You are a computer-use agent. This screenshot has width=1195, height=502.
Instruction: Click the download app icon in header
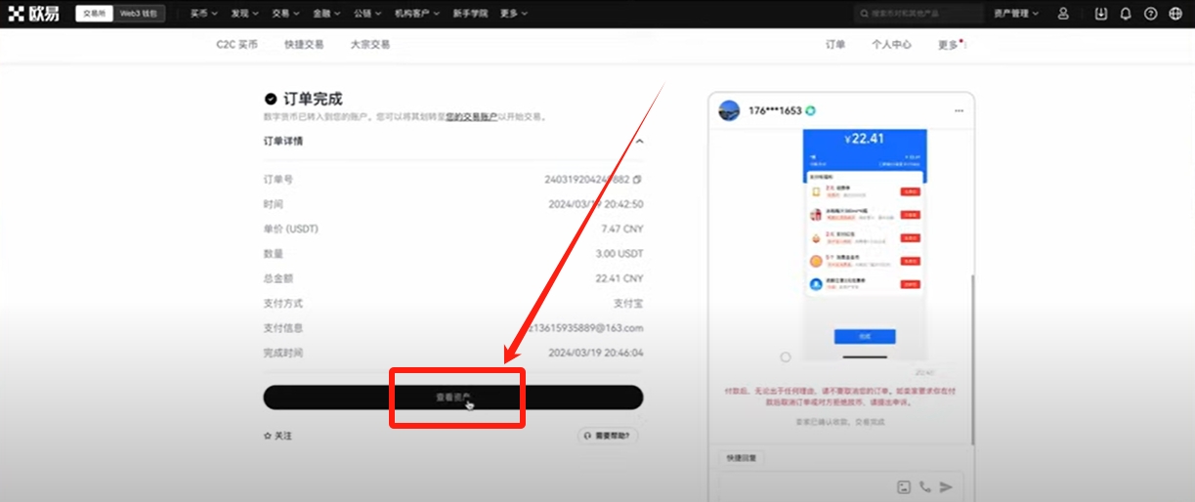tap(1101, 14)
